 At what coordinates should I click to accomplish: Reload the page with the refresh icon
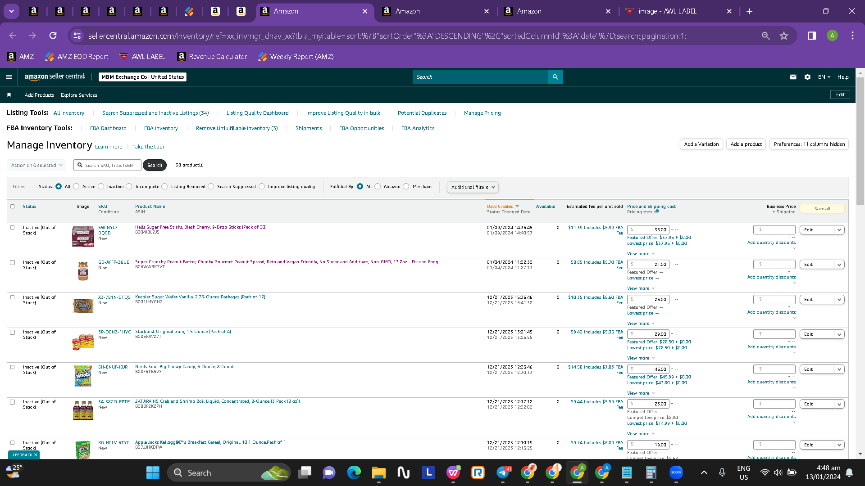(x=53, y=36)
